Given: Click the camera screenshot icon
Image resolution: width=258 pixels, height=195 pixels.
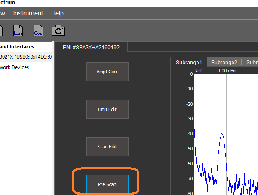Looking at the screenshot, I should (x=58, y=30).
